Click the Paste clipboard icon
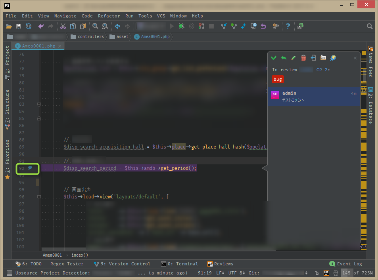378x280 pixels. 83,26
